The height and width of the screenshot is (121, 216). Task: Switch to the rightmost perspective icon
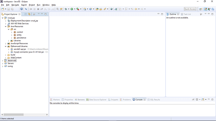(x=213, y=9)
